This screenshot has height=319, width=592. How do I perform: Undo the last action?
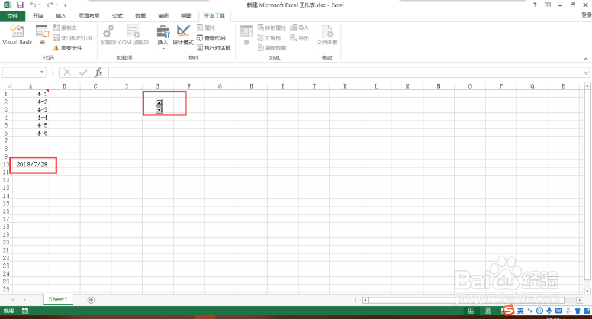pyautogui.click(x=33, y=5)
